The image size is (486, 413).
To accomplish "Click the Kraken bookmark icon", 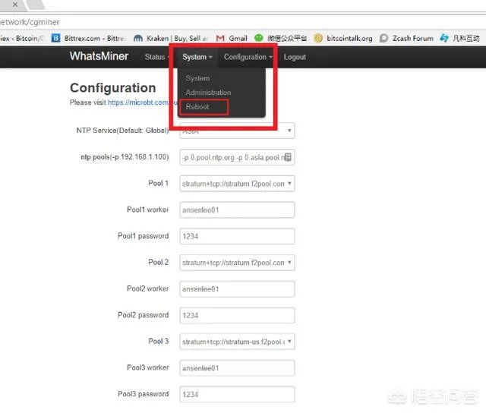I will click(x=138, y=38).
